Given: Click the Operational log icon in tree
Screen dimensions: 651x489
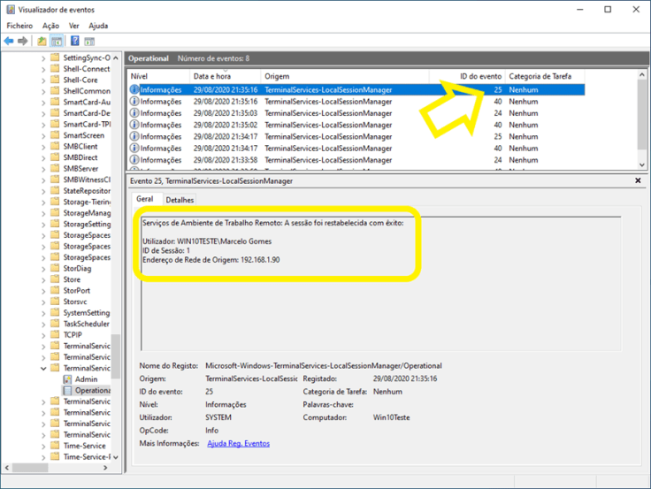Looking at the screenshot, I should [x=68, y=390].
